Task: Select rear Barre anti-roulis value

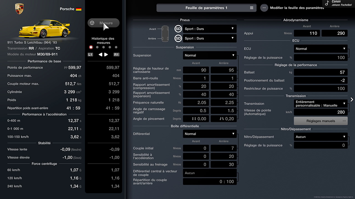Action: point(224,78)
